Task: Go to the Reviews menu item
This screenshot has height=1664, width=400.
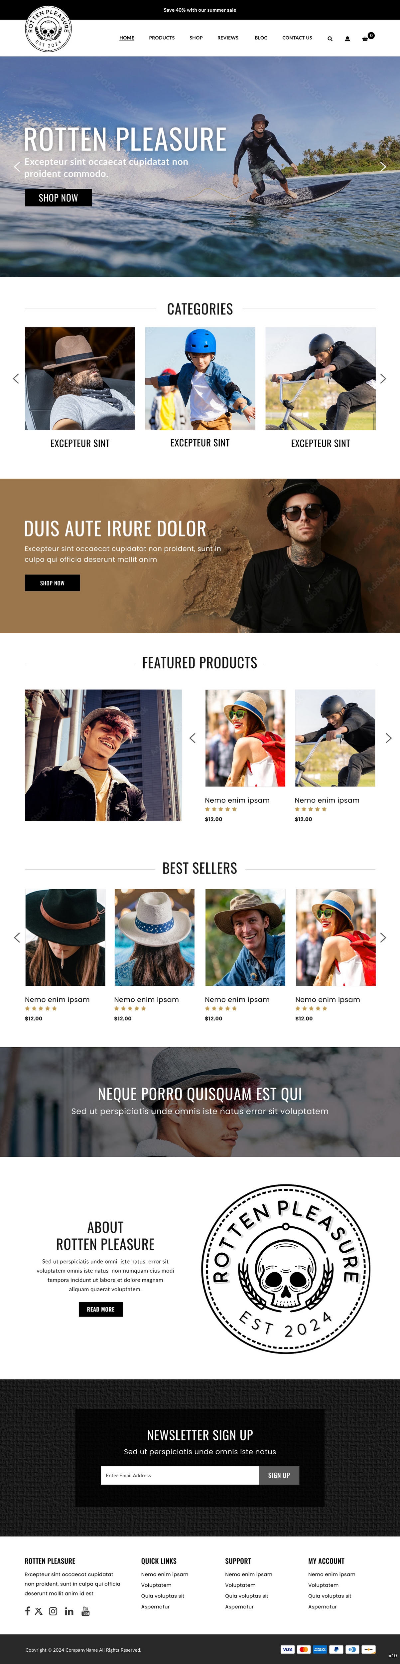Action: click(227, 38)
